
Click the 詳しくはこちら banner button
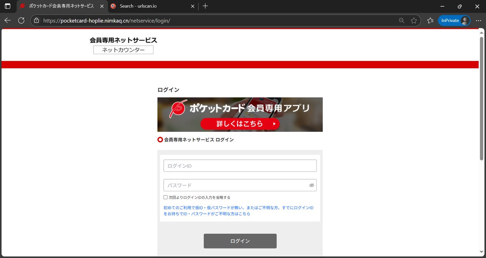click(x=240, y=124)
